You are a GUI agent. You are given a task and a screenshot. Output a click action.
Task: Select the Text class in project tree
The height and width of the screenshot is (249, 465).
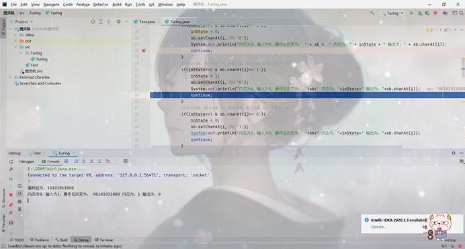tap(32, 65)
